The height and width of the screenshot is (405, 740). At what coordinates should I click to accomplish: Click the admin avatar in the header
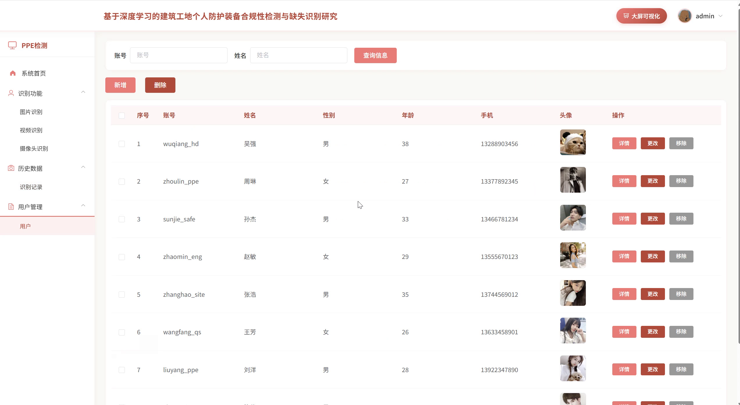click(684, 16)
